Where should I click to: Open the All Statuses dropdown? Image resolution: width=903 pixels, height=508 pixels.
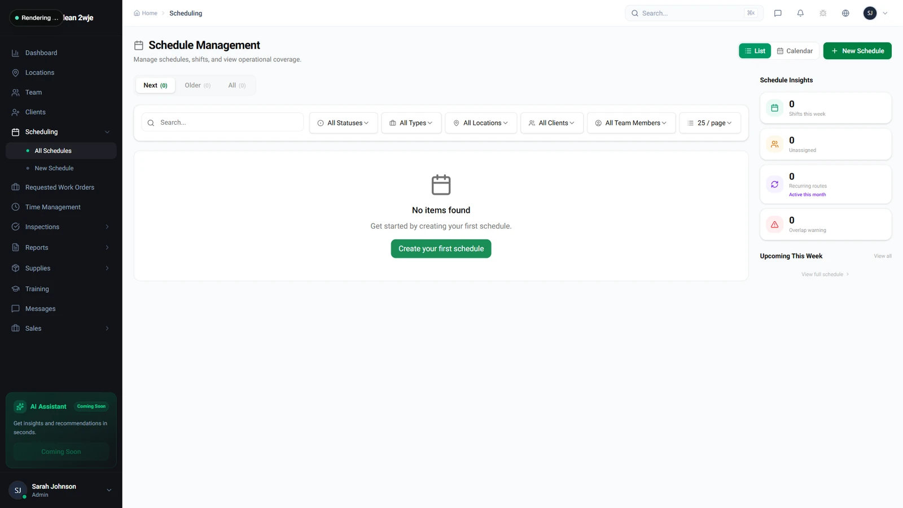(343, 123)
